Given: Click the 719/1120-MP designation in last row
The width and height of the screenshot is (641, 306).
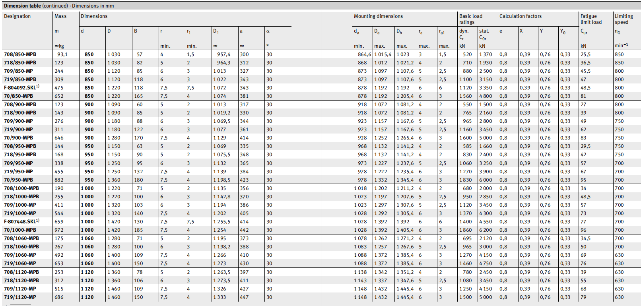Looking at the screenshot, I should pos(20,297).
